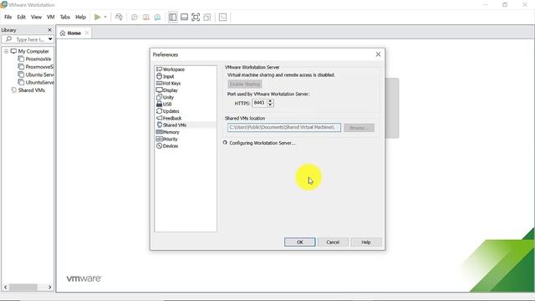Click the Browse button

(359, 128)
